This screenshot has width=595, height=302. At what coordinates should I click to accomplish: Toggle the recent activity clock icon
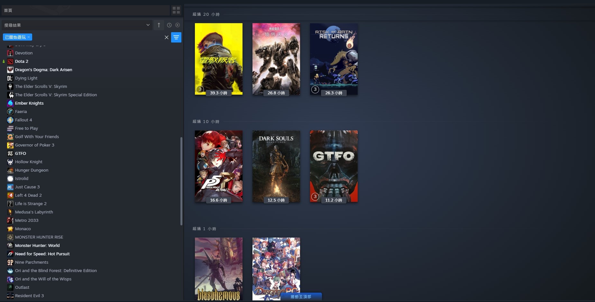pyautogui.click(x=169, y=25)
